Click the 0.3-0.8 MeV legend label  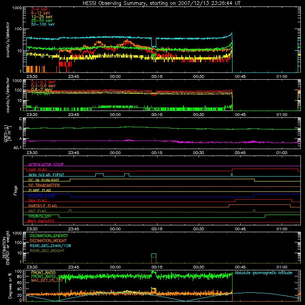43,86
